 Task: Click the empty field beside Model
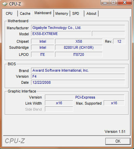[x=108, y=34]
